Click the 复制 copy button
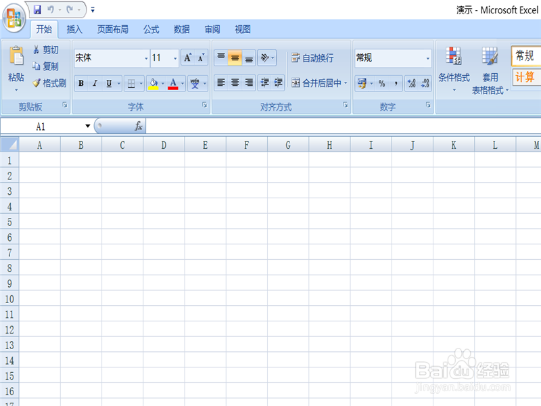The image size is (541, 406). (46, 66)
